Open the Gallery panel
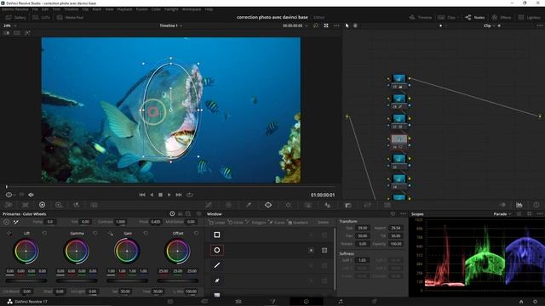 click(15, 17)
